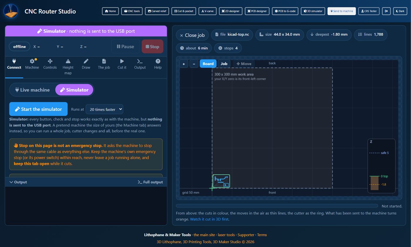The width and height of the screenshot is (411, 247).
Task: Open CNC tools page
Action: (132, 11)
